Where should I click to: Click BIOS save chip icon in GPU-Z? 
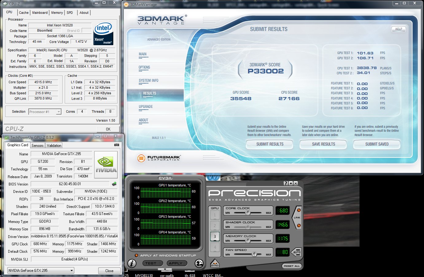coord(114,184)
